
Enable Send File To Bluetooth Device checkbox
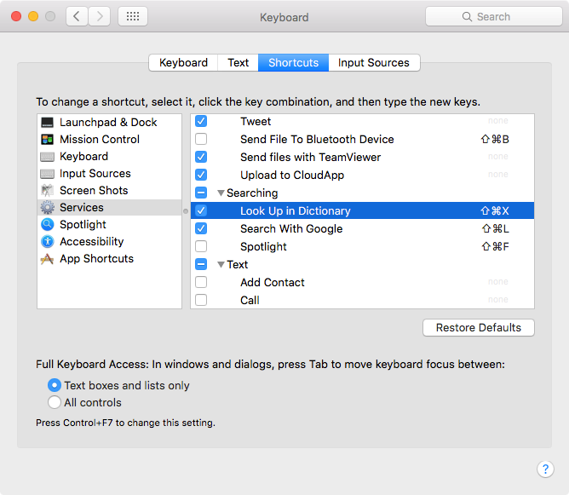[201, 139]
